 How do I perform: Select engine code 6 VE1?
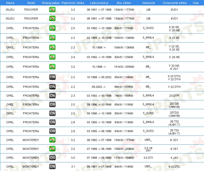(x=174, y=149)
